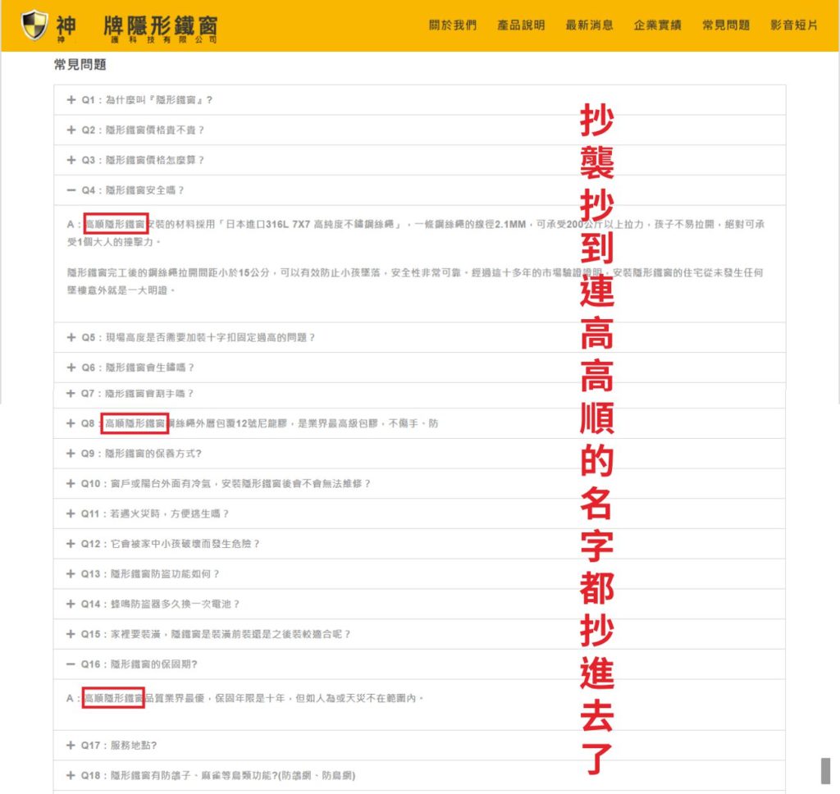
Task: Expand the plus icon for Q1
Action: [71, 99]
